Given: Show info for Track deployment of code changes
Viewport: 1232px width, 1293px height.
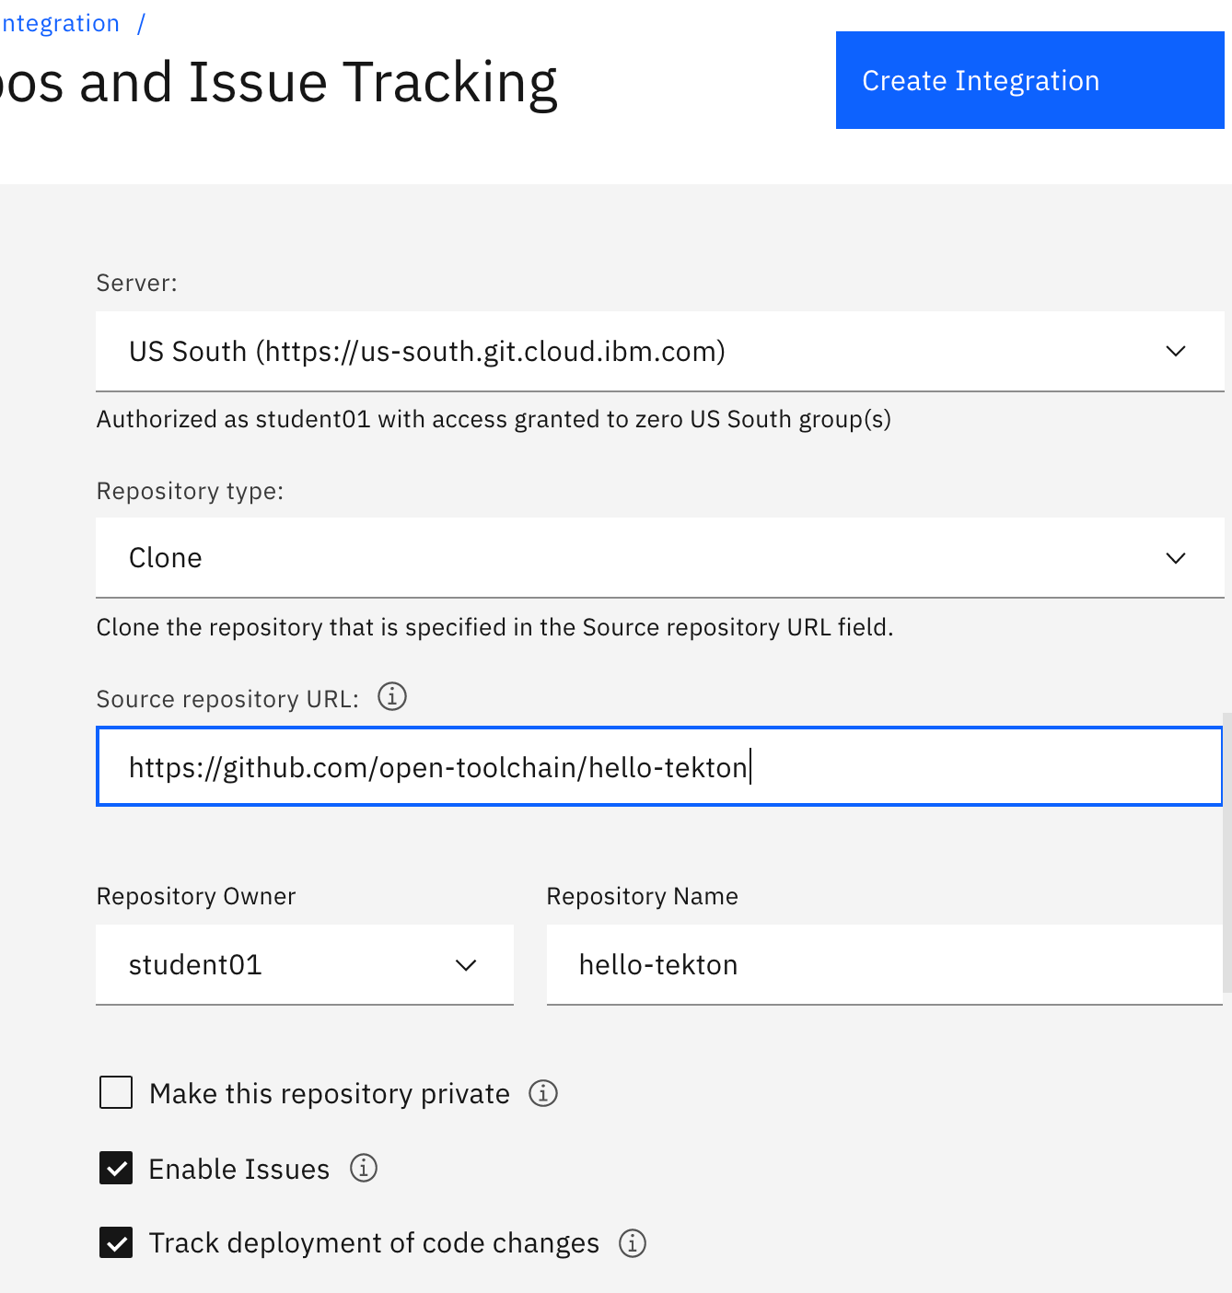Looking at the screenshot, I should pyautogui.click(x=633, y=1243).
